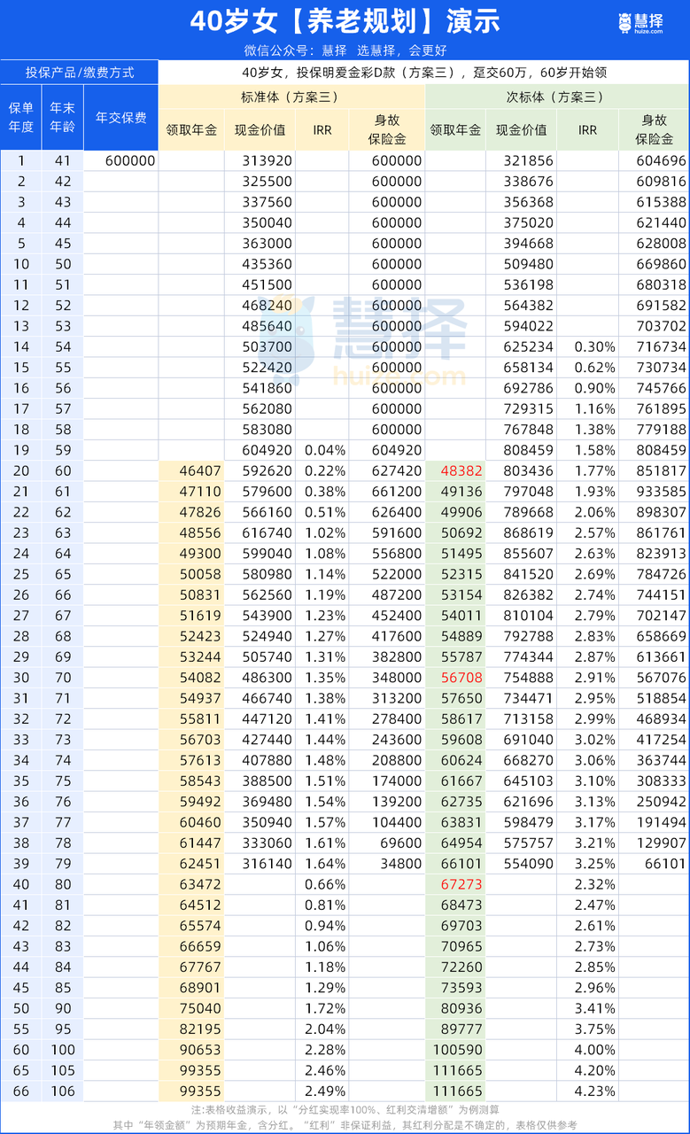Image resolution: width=690 pixels, height=1134 pixels.
Task: Click the annuity amount 63472
Action: tap(199, 885)
